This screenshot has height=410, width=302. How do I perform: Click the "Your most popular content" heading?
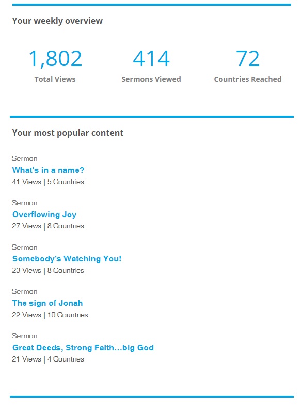(x=68, y=133)
